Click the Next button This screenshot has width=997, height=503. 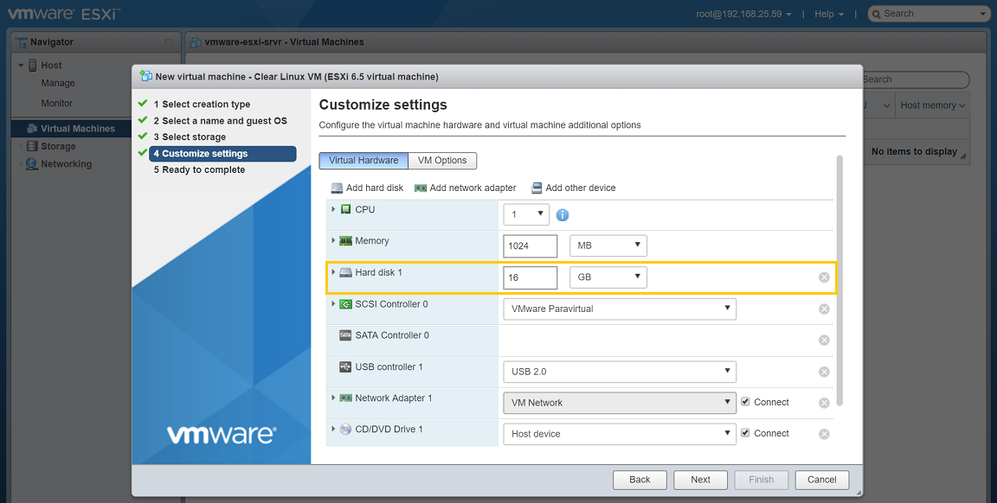[700, 480]
